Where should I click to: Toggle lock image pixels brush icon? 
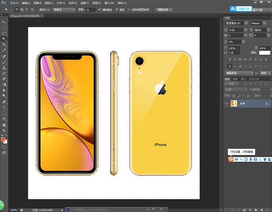pos(239,96)
